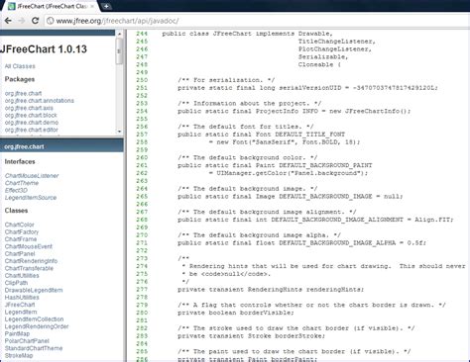This screenshot has width=470, height=362.
Task: Open org.jfree.chart.editor package link
Action: pyautogui.click(x=32, y=130)
